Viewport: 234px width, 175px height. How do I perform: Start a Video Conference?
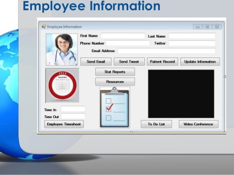point(199,124)
